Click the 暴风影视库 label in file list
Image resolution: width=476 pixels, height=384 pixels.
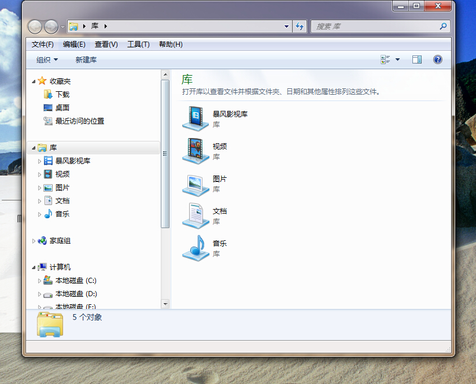(x=230, y=114)
